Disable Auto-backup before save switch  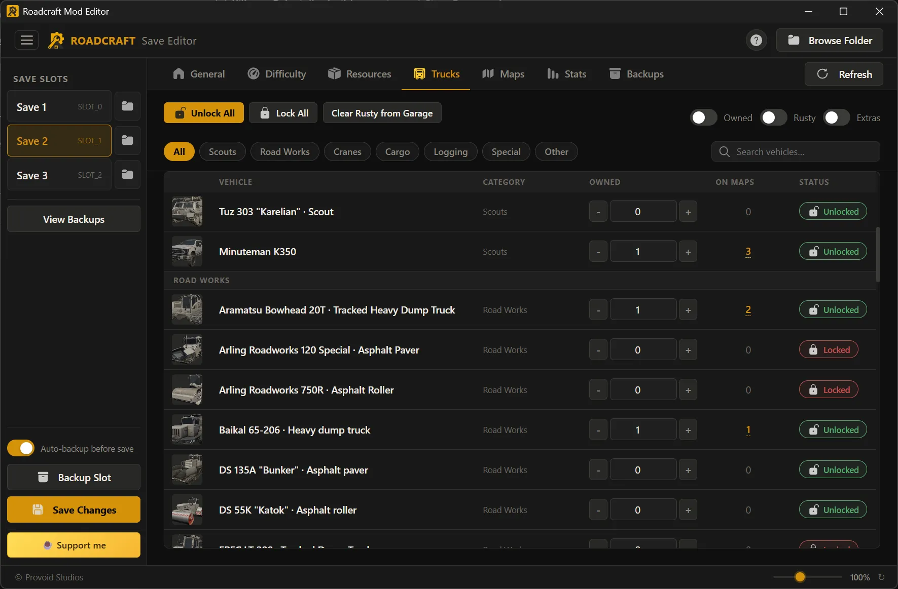point(21,448)
